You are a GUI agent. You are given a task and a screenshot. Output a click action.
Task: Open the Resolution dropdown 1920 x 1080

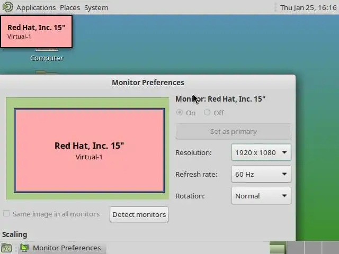pos(261,152)
